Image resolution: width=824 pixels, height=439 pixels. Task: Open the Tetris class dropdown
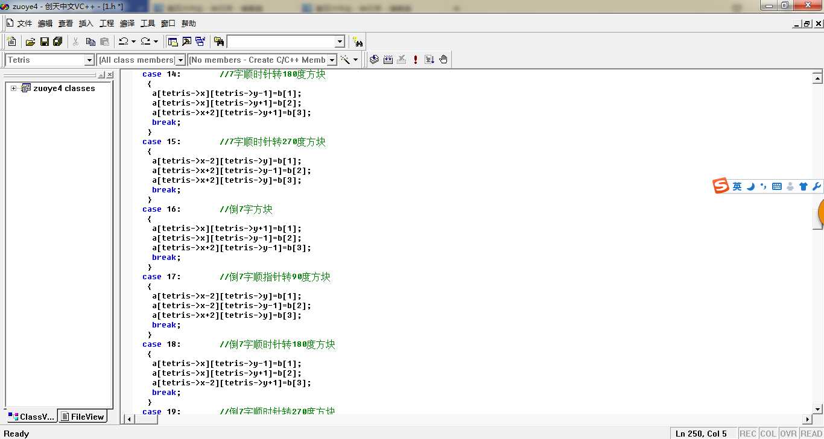[x=89, y=60]
